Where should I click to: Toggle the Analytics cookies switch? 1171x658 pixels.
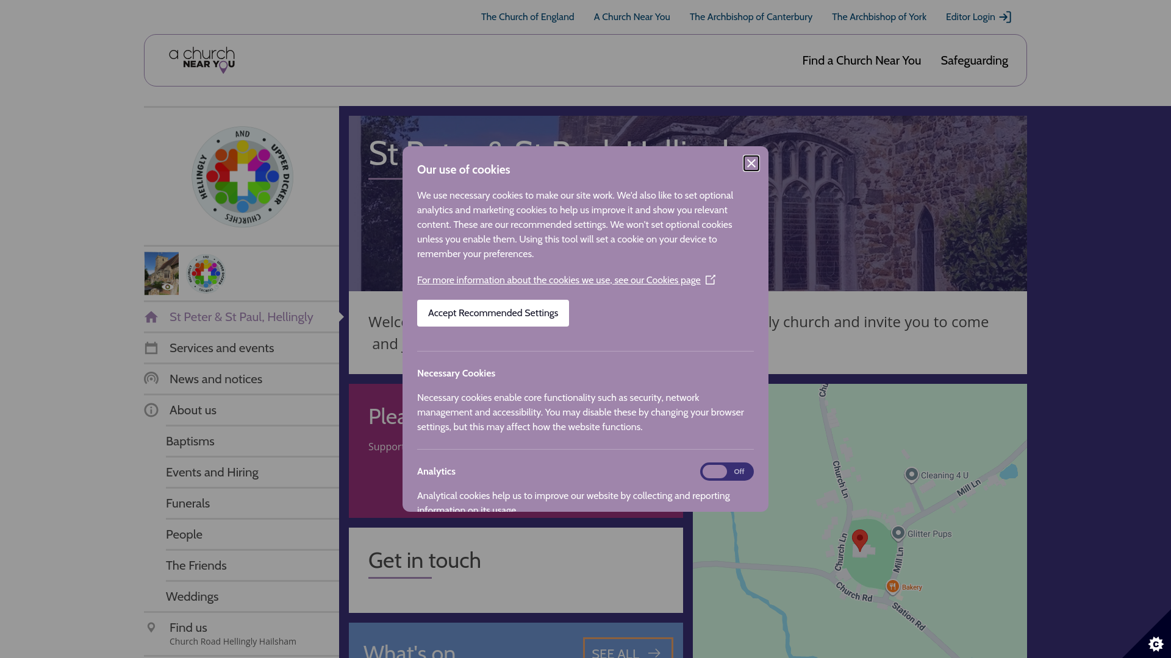click(726, 472)
